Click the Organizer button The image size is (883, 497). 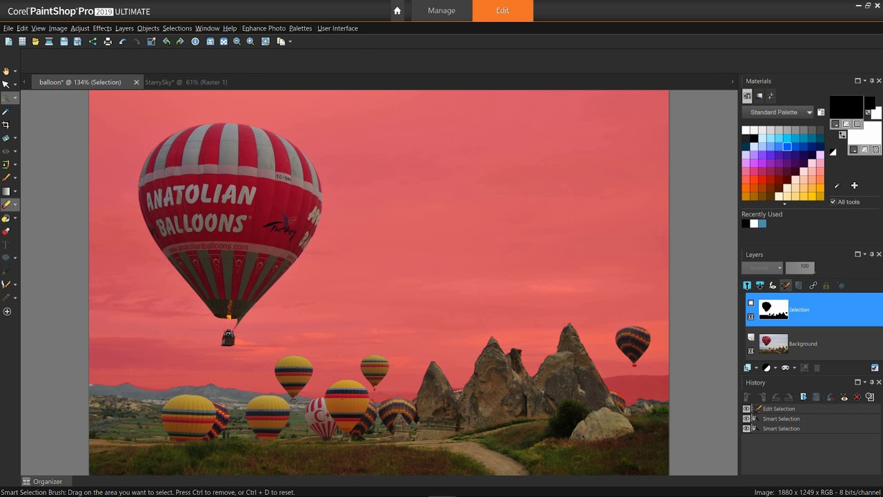click(42, 481)
